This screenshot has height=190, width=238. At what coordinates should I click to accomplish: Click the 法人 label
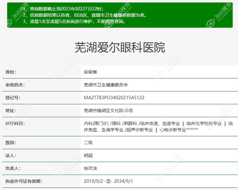coord(11,155)
